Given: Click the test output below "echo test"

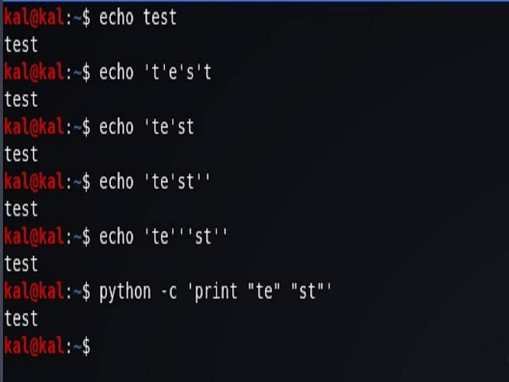Looking at the screenshot, I should click(x=21, y=45).
